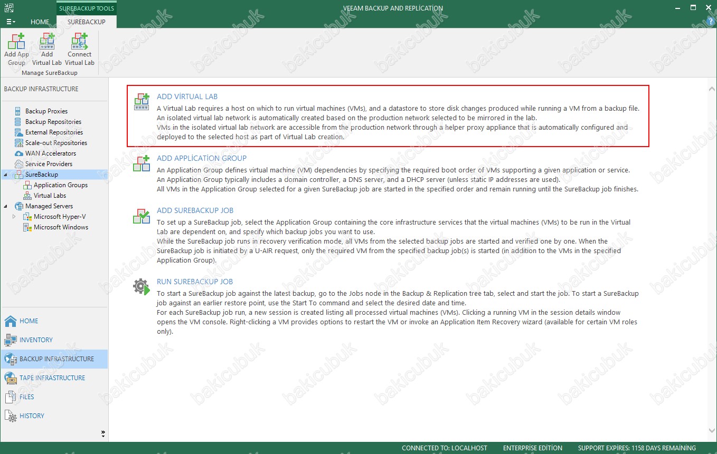This screenshot has width=717, height=454.
Task: Click the Scale-out Repositories icon
Action: tap(20, 143)
